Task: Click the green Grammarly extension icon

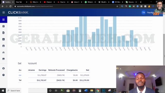Action: tap(130, 6)
